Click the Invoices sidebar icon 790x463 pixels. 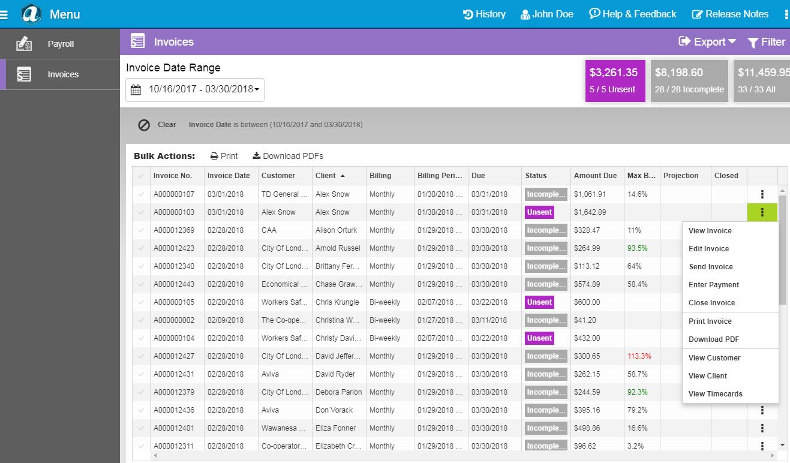pyautogui.click(x=24, y=74)
